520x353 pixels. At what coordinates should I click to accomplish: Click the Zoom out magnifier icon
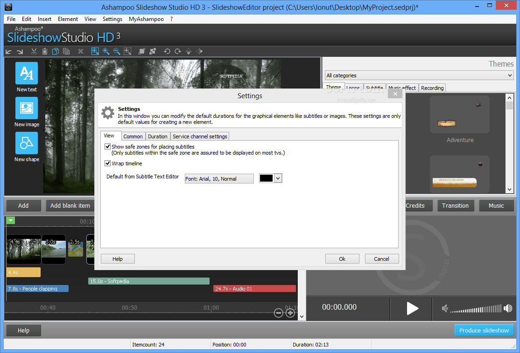(x=117, y=51)
